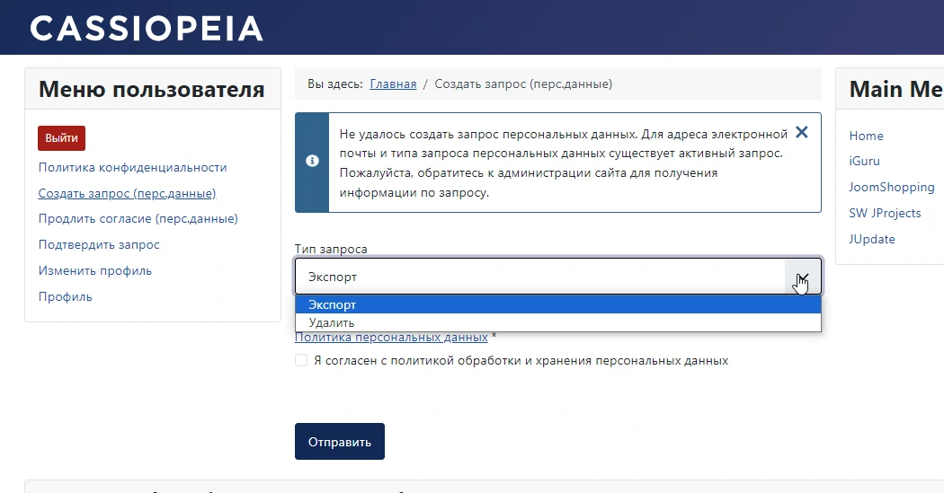Open Создать запрос (перс.данные) menu link
Screen dimensions: 944x493
click(127, 194)
